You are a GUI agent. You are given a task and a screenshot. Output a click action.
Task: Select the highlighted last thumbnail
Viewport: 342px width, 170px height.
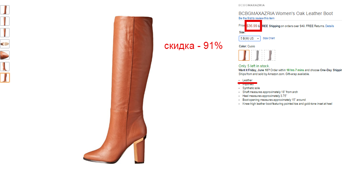(5, 78)
